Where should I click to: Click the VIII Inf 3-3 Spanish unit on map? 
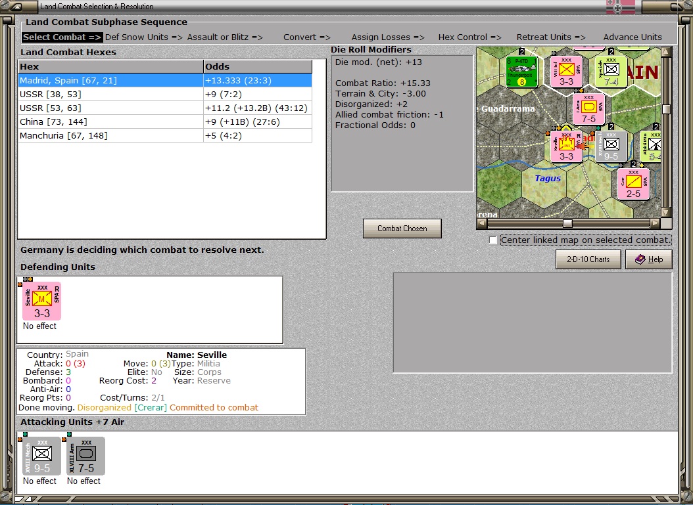click(x=566, y=72)
